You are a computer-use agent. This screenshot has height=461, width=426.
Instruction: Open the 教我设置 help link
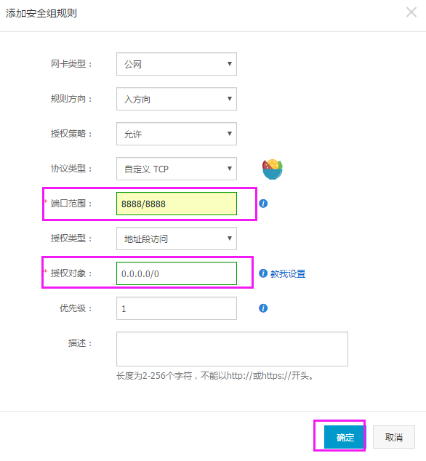[x=288, y=273]
